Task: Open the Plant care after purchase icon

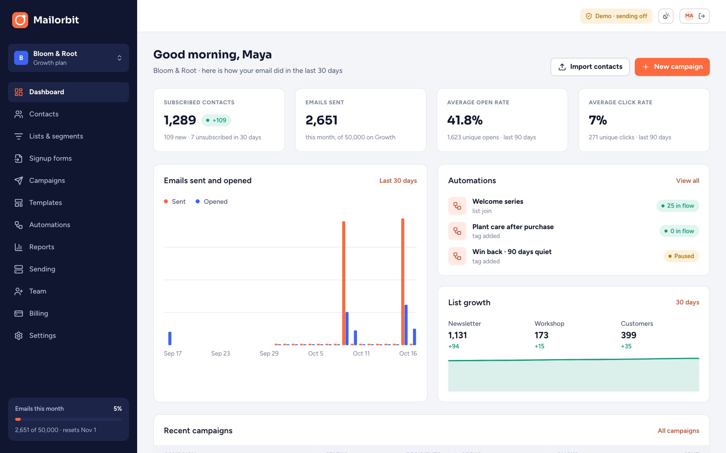Action: [457, 231]
